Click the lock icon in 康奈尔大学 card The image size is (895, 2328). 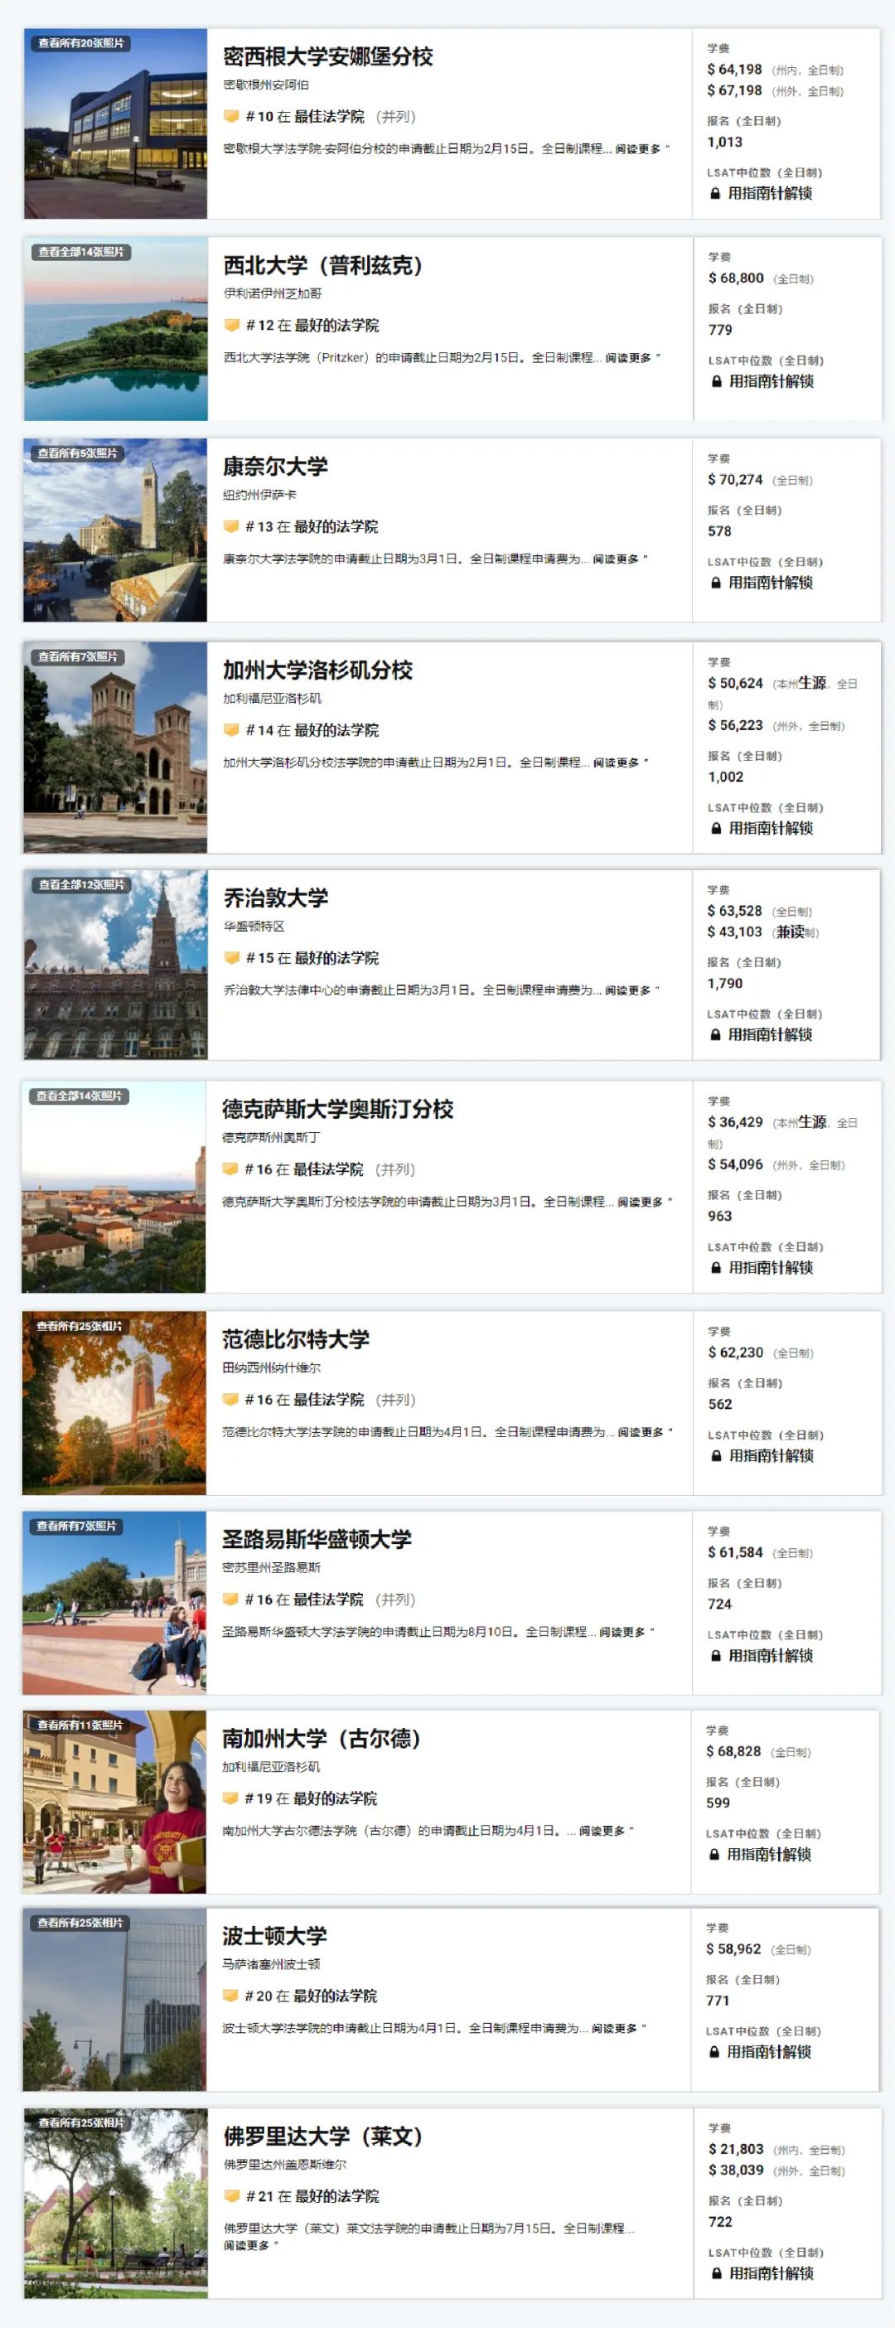[716, 583]
